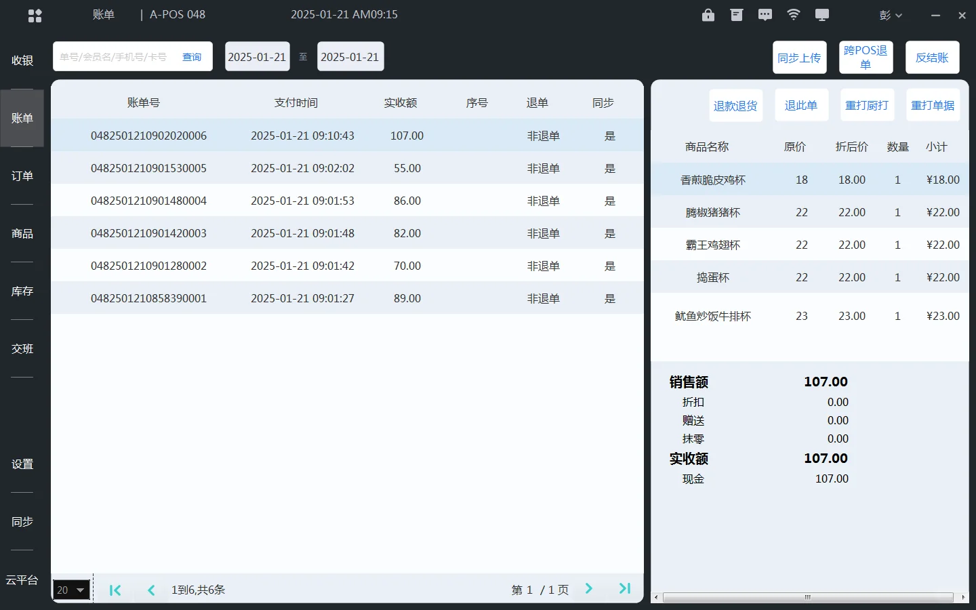Screen dimensions: 976x610
Task: Open the 交班 tab in sidebar
Action: coord(22,348)
